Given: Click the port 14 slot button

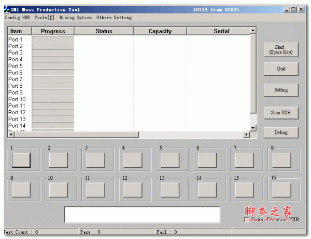Looking at the screenshot, I should tap(207, 190).
